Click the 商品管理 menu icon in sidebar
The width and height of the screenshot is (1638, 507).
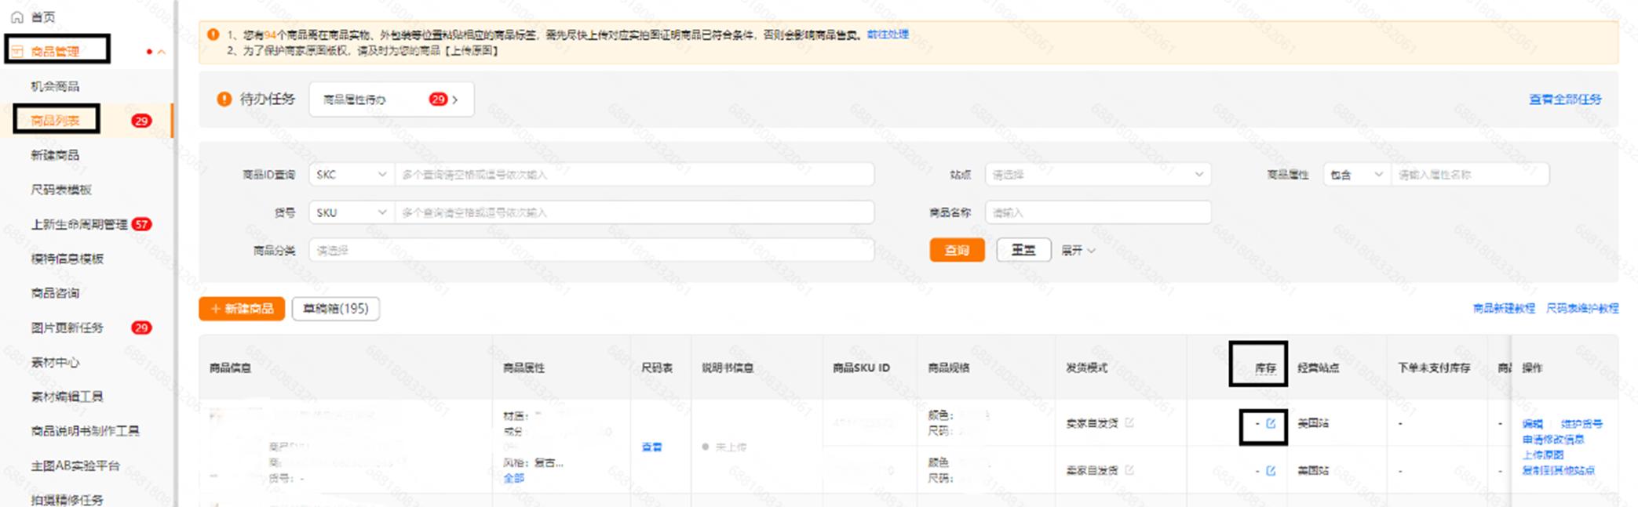coord(17,52)
